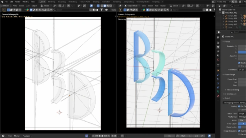Toggle the Overwrite checkbox for Image Sequence
This screenshot has width=246, height=138.
pyautogui.click(x=239, y=131)
